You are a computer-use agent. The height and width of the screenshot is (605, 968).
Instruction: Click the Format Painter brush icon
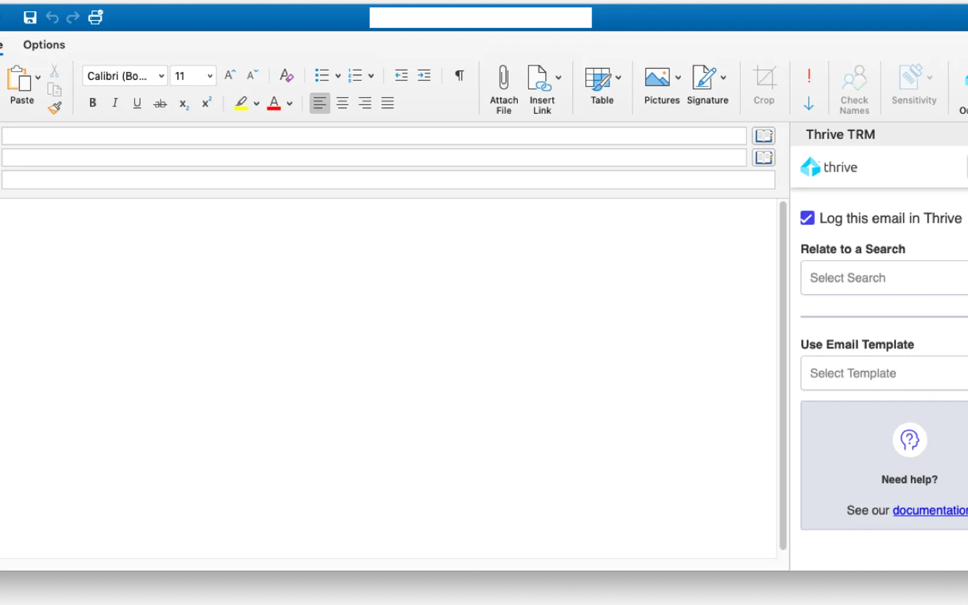click(x=54, y=108)
